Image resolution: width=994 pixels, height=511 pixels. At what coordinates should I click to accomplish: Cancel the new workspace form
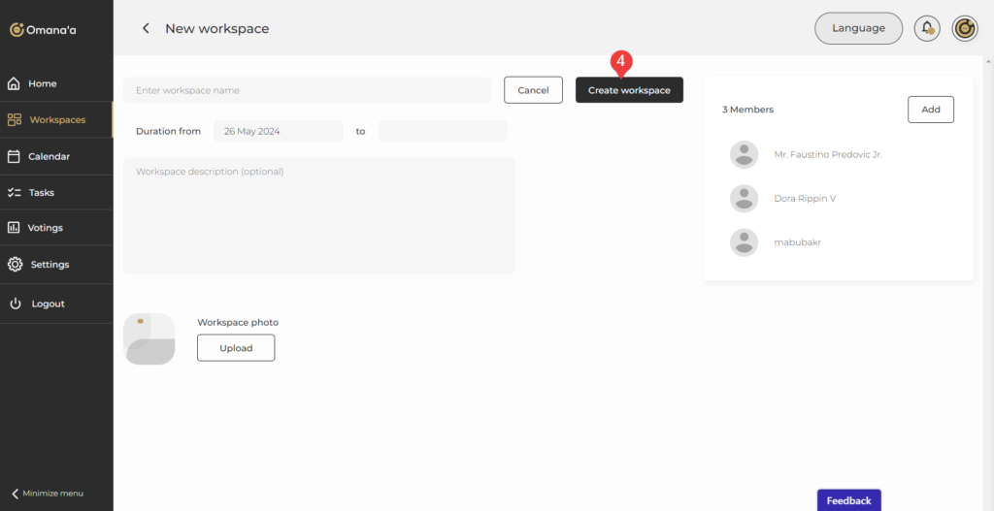[x=533, y=90]
